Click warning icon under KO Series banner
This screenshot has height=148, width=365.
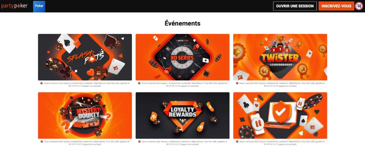139,83
